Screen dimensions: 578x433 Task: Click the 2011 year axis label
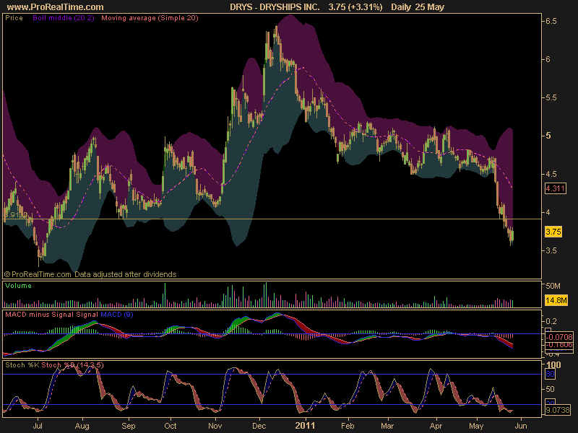(305, 426)
